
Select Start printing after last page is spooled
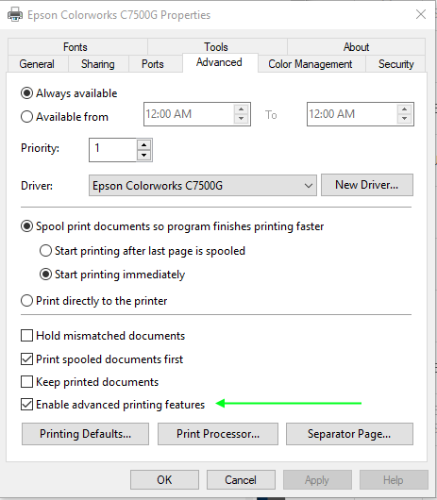(45, 251)
